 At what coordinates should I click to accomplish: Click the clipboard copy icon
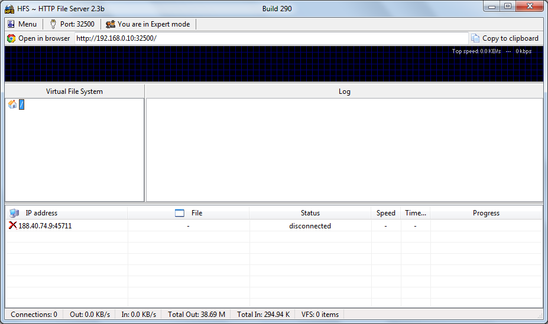pyautogui.click(x=475, y=38)
